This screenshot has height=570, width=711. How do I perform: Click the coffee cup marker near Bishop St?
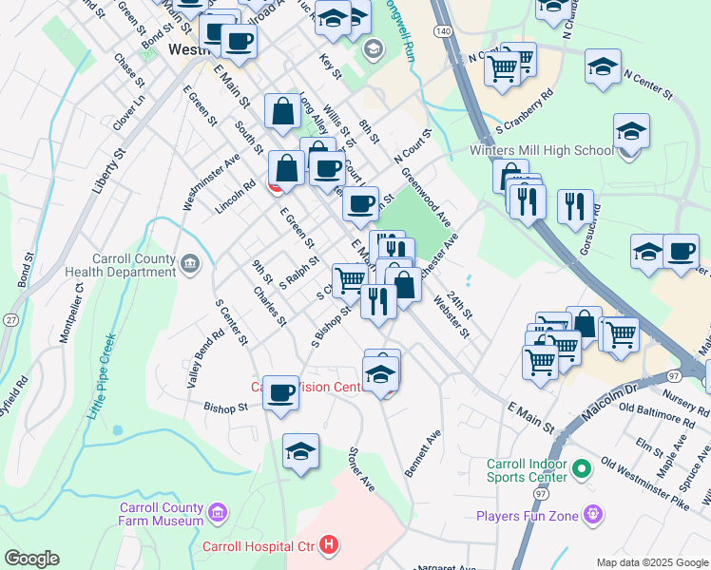coord(280,391)
